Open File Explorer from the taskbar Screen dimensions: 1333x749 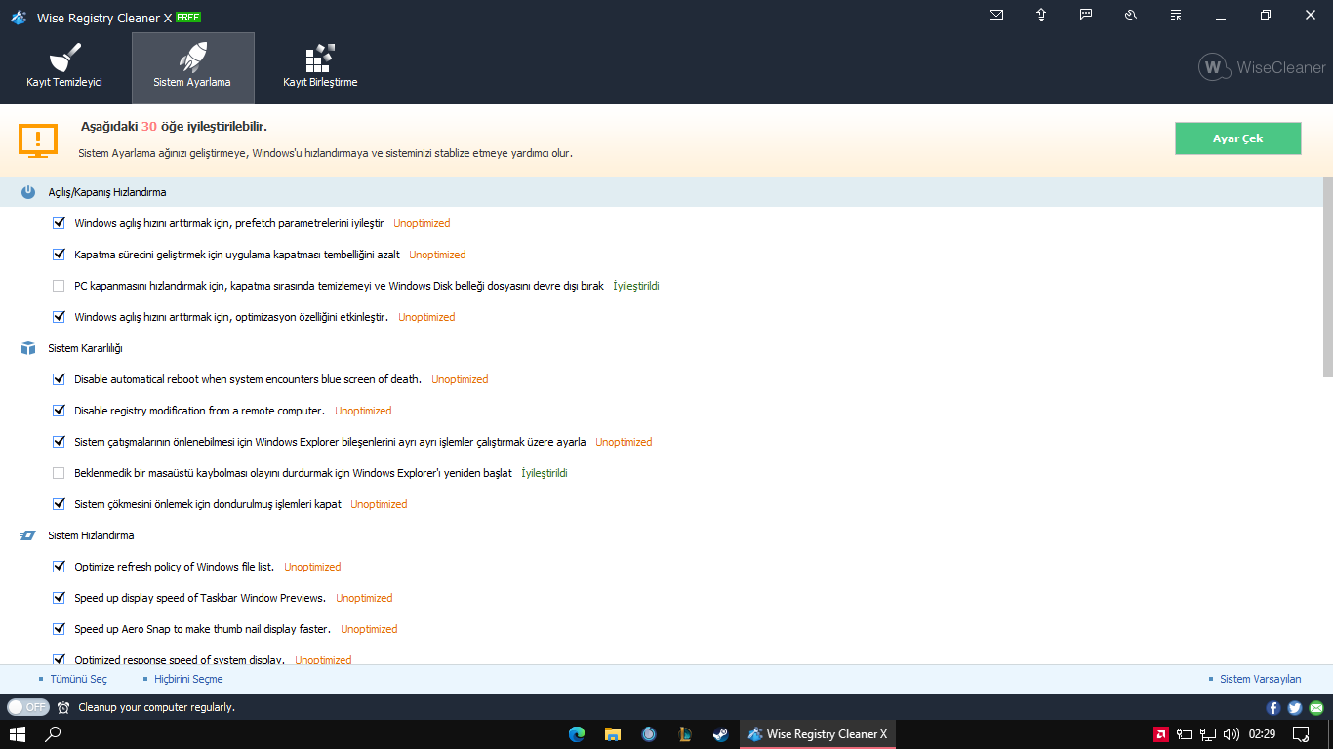[613, 734]
